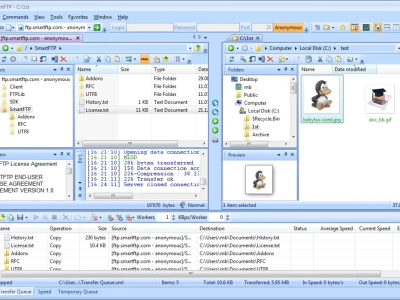The height and width of the screenshot is (300, 400).
Task: Switch to the Speed tab at the bottom
Action: tap(44, 291)
